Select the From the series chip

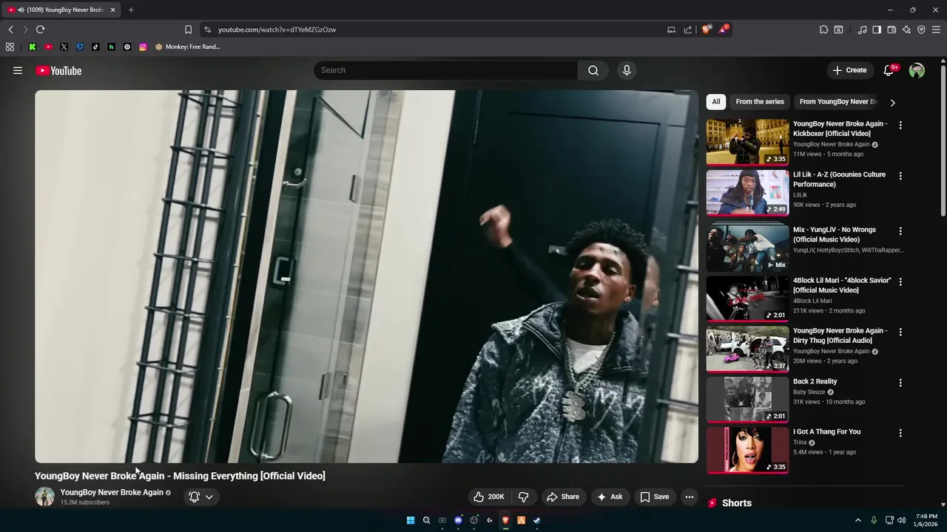point(760,102)
